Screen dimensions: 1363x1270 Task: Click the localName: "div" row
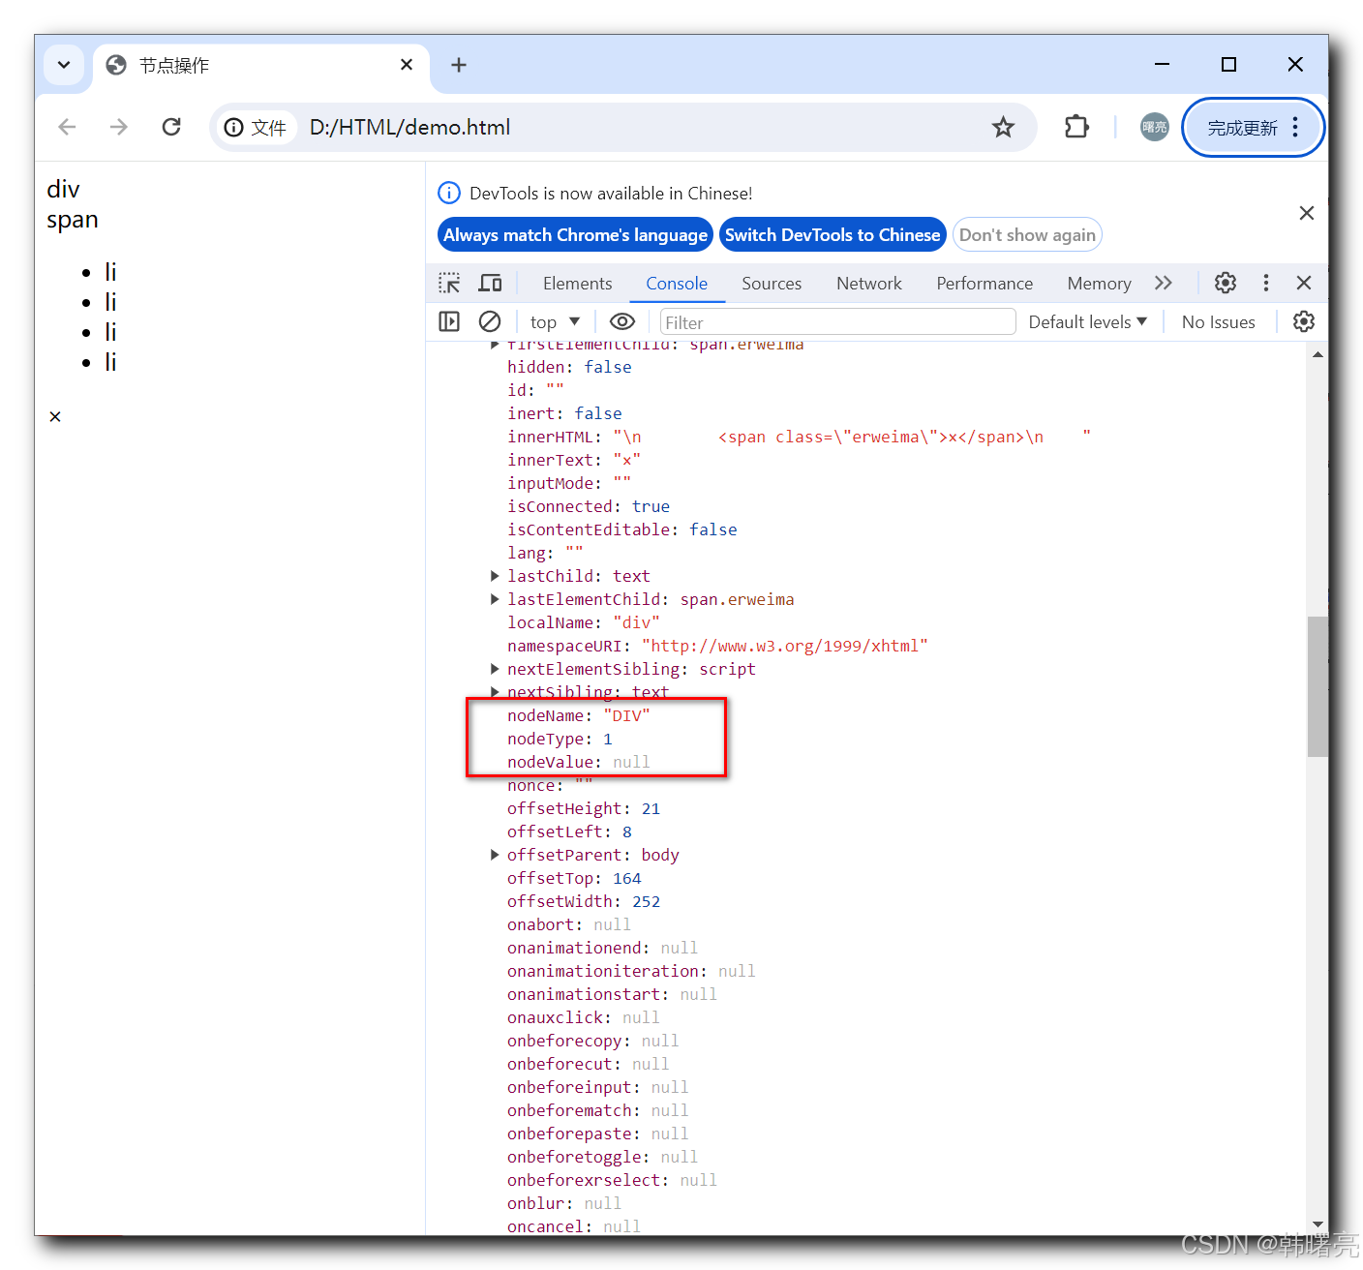[584, 622]
